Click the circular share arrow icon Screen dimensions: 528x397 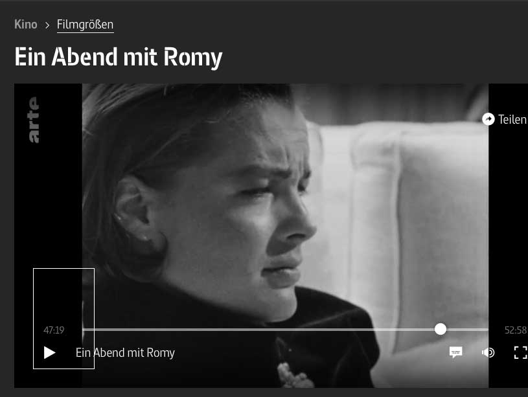(x=488, y=119)
